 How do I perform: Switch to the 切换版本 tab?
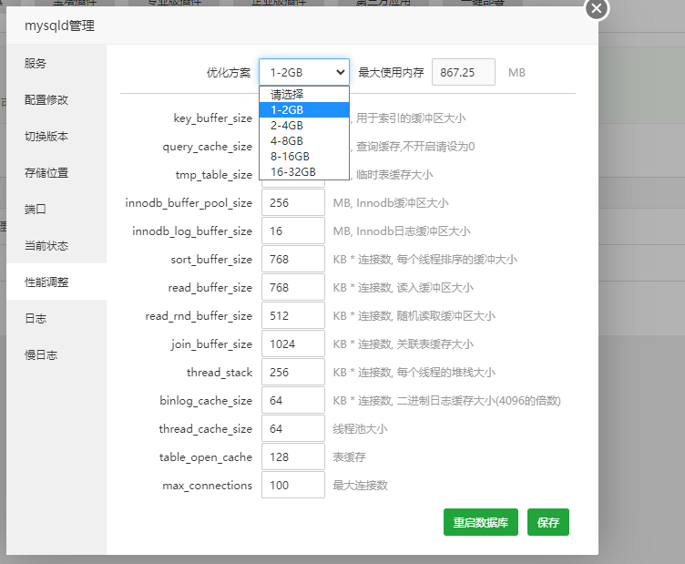point(56,137)
